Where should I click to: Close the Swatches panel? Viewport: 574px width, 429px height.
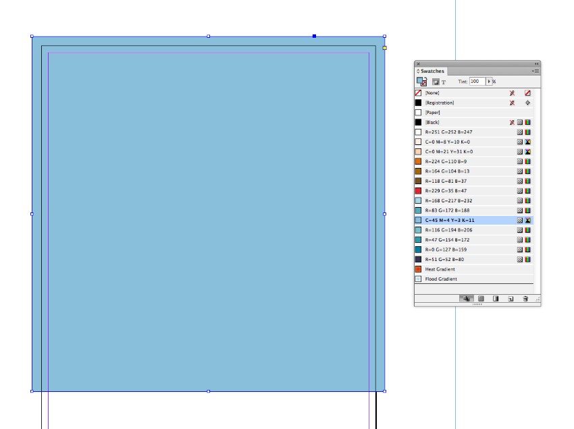[419, 63]
